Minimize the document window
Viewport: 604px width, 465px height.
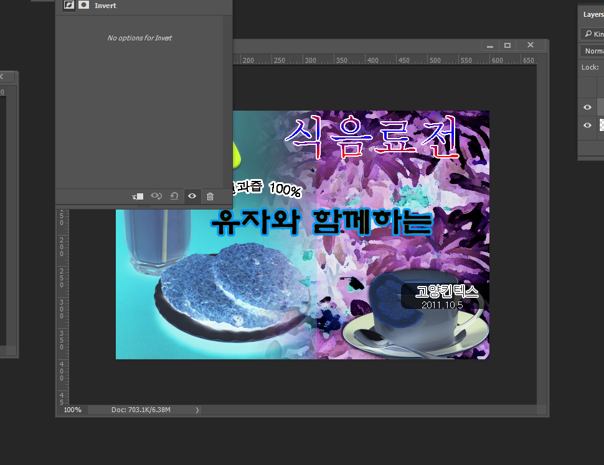[490, 45]
